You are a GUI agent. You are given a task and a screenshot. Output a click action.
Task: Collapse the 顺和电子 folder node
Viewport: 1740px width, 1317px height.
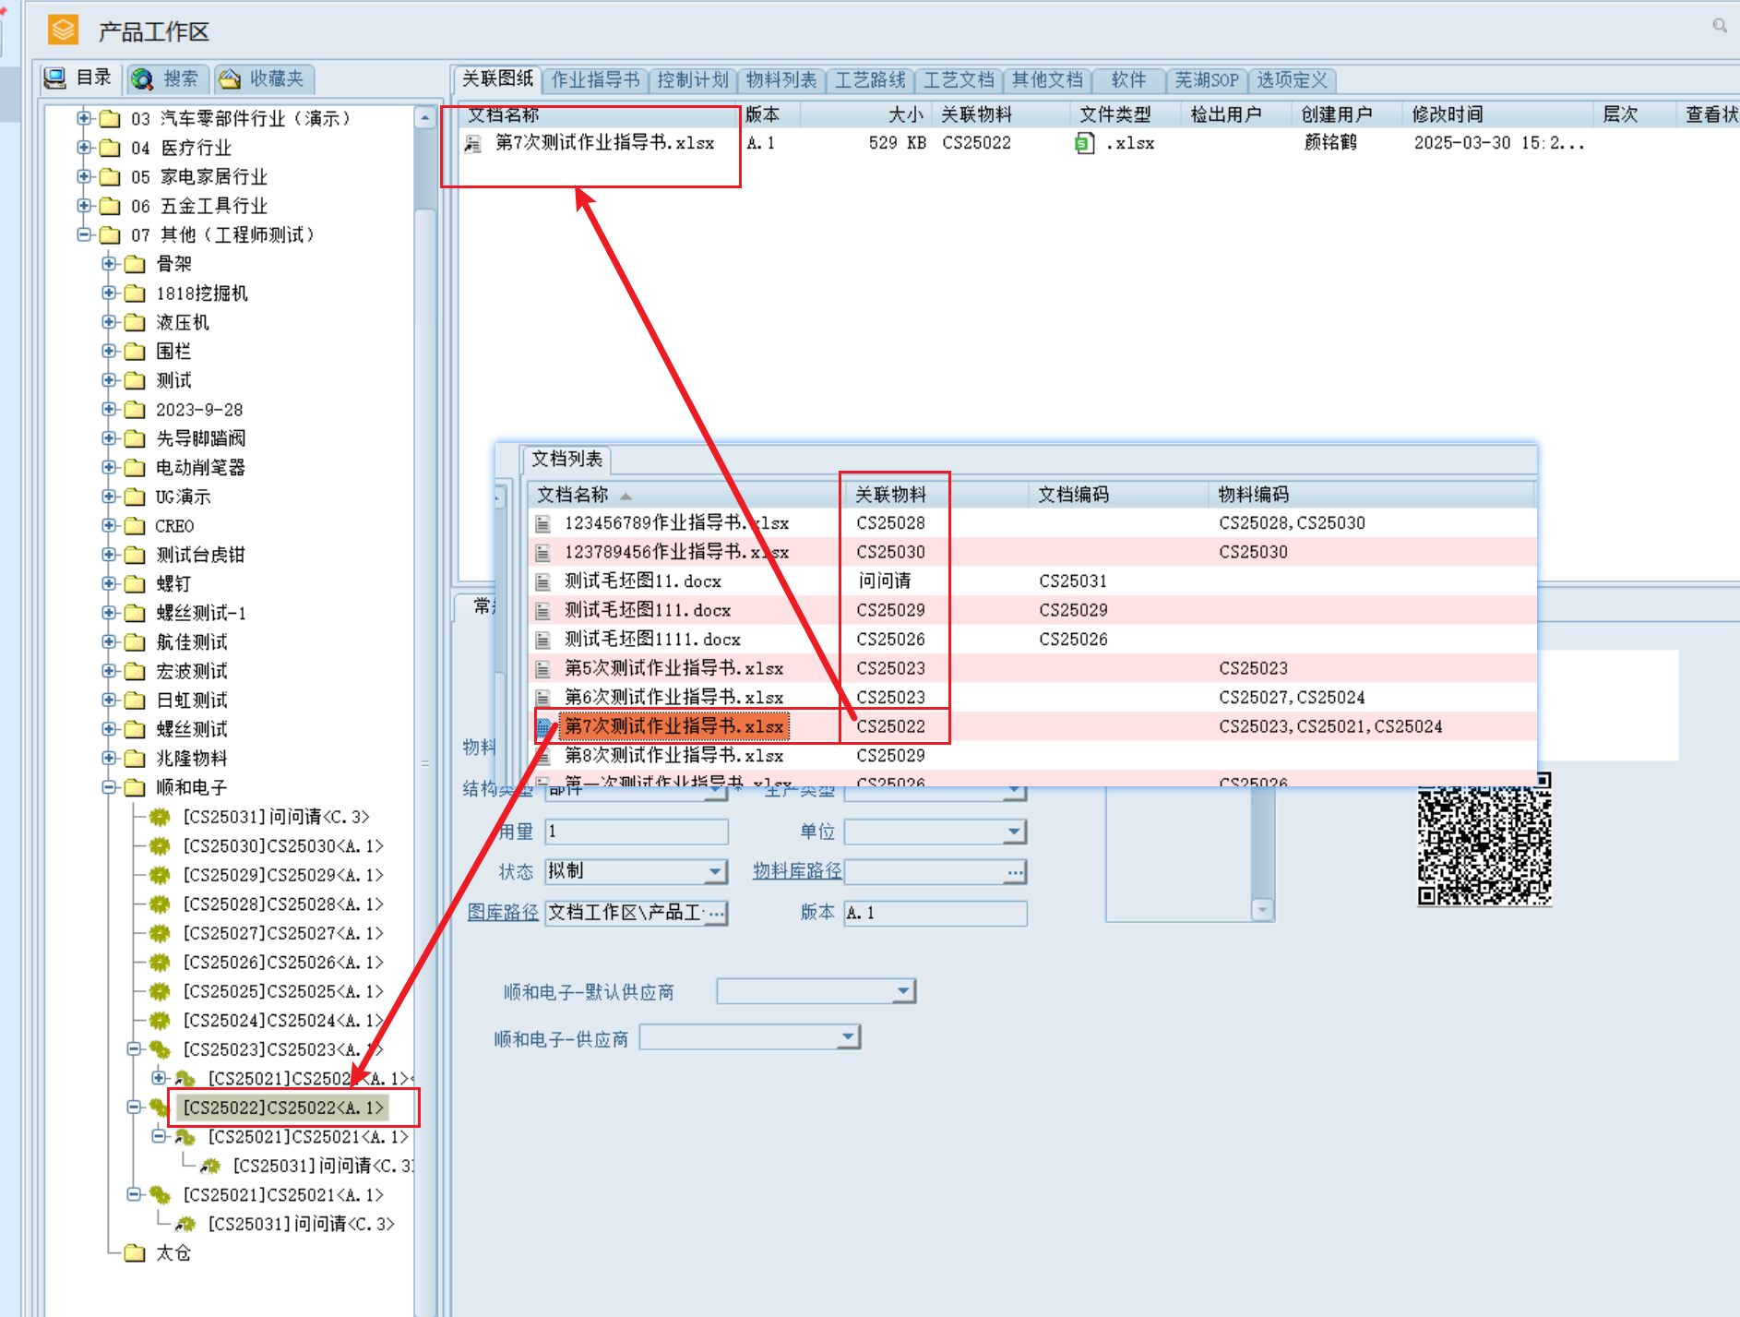pos(109,787)
